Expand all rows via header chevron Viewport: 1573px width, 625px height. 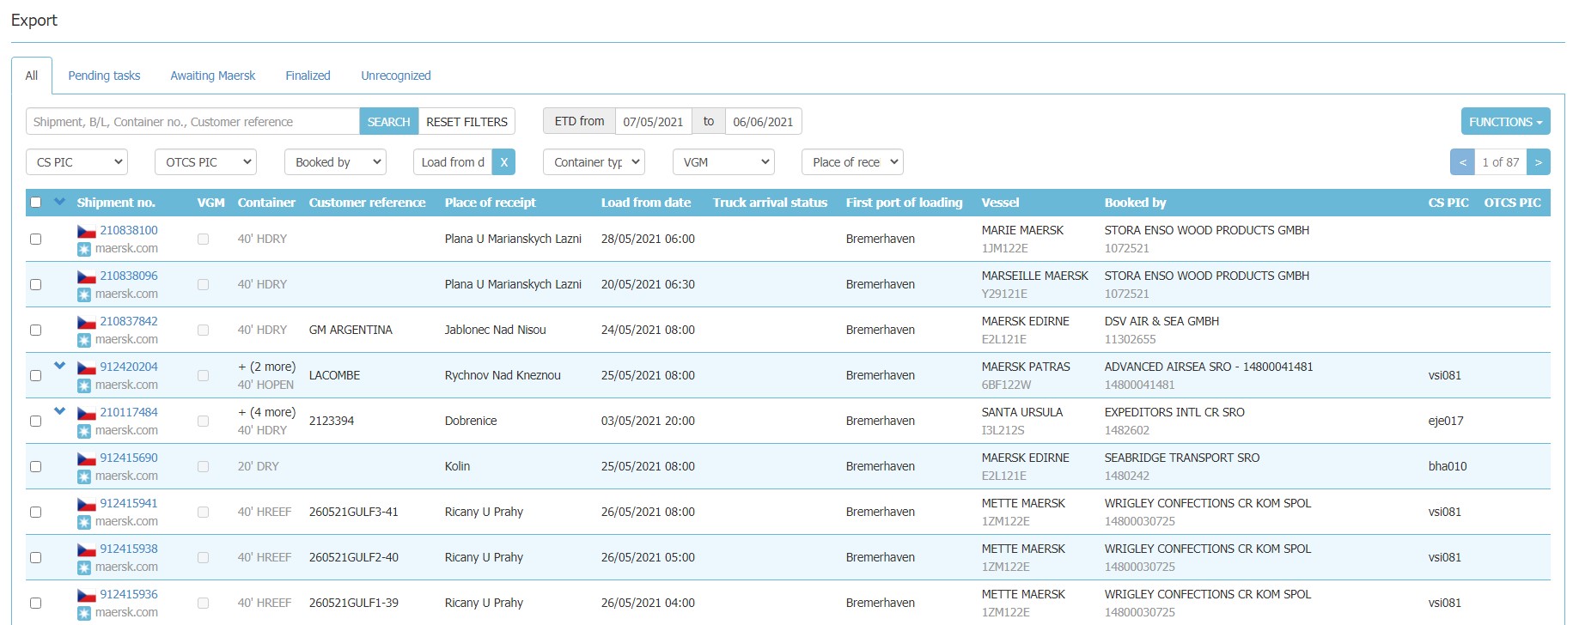59,202
